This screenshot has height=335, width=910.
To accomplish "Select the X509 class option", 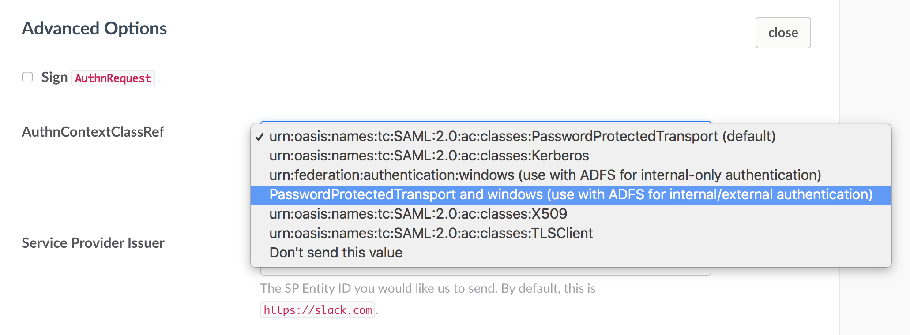I will click(x=418, y=214).
